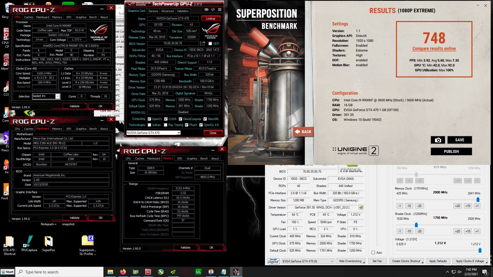Click Apply Clocks & Voltage
The width and height of the screenshot is (493, 277).
[x=470, y=261]
